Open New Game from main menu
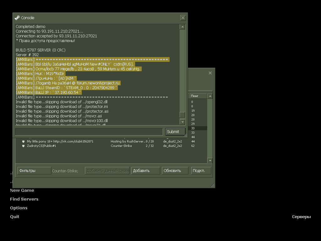The width and height of the screenshot is (321, 241). pyautogui.click(x=22, y=190)
